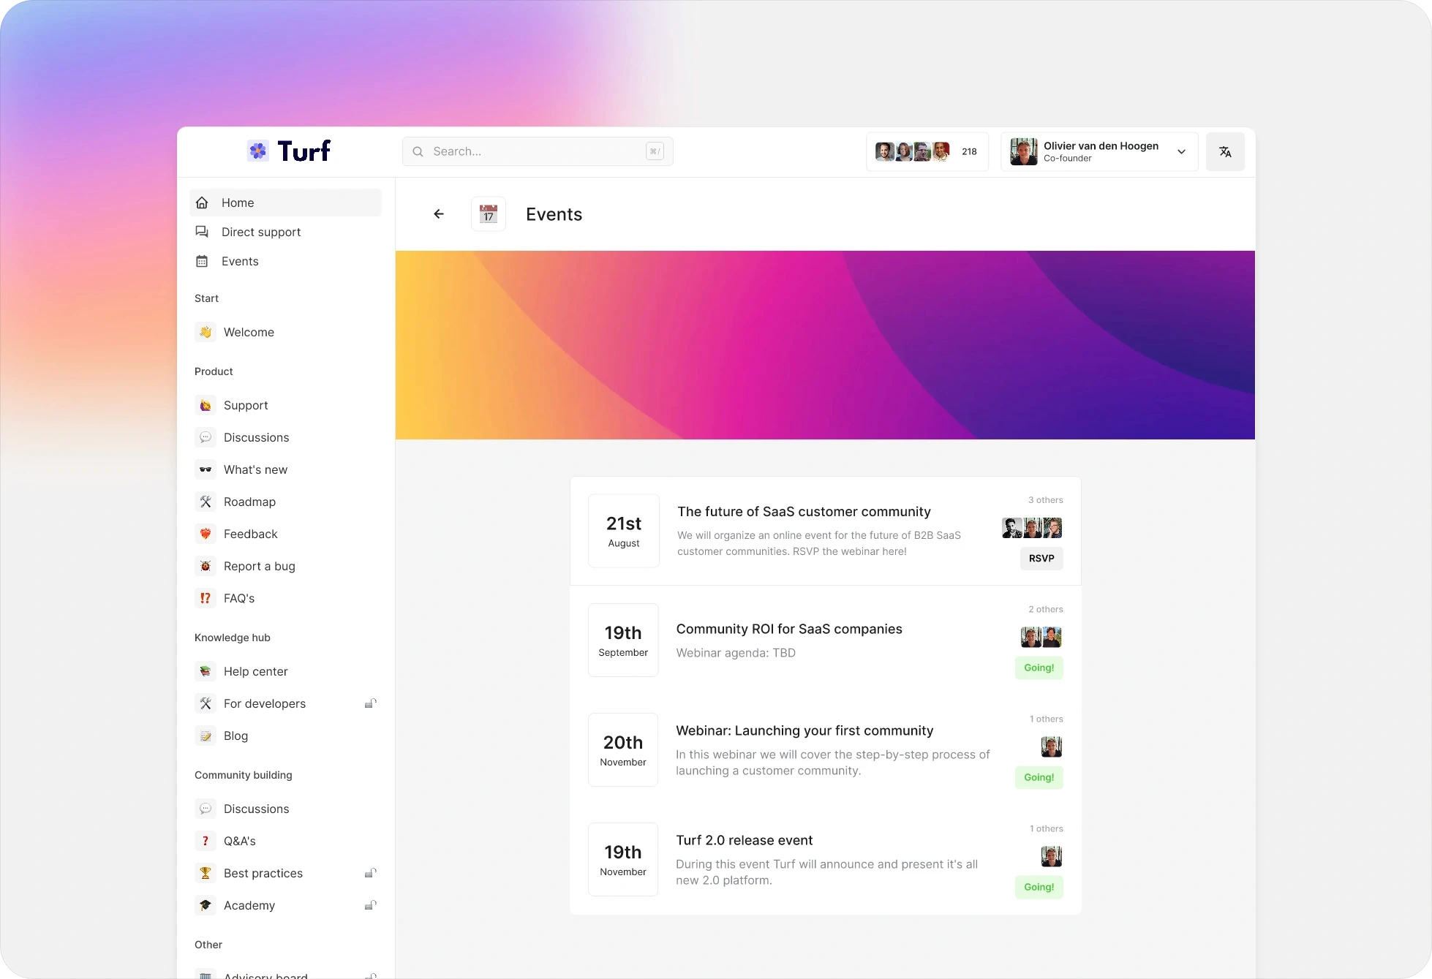
Task: Open Report a bug
Action: click(259, 566)
